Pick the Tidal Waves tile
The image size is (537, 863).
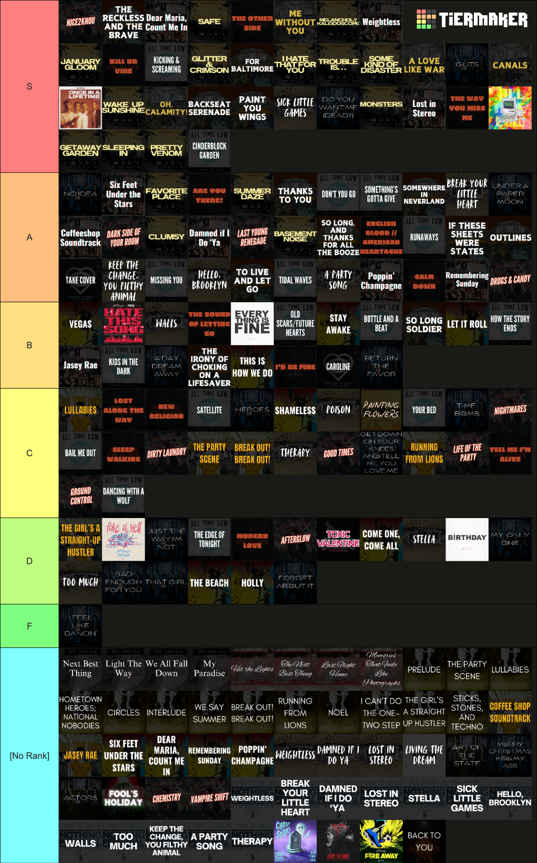295,280
